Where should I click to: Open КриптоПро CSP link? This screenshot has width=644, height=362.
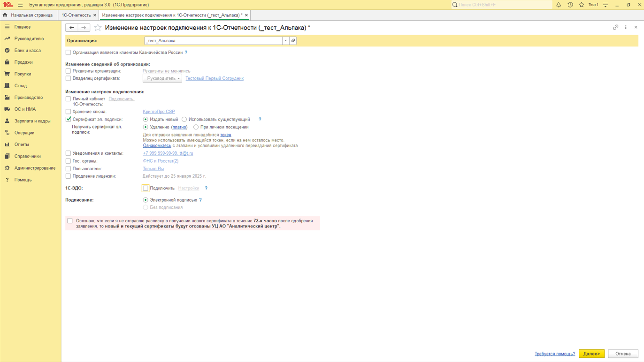[159, 112]
